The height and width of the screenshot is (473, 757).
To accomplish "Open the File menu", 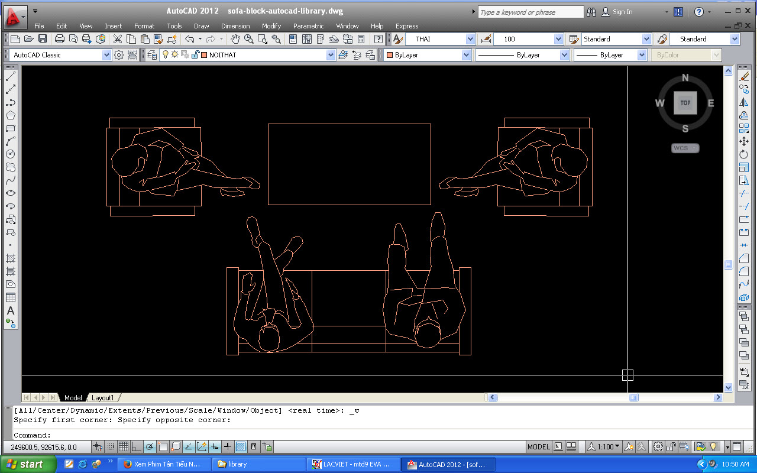I will coord(39,26).
